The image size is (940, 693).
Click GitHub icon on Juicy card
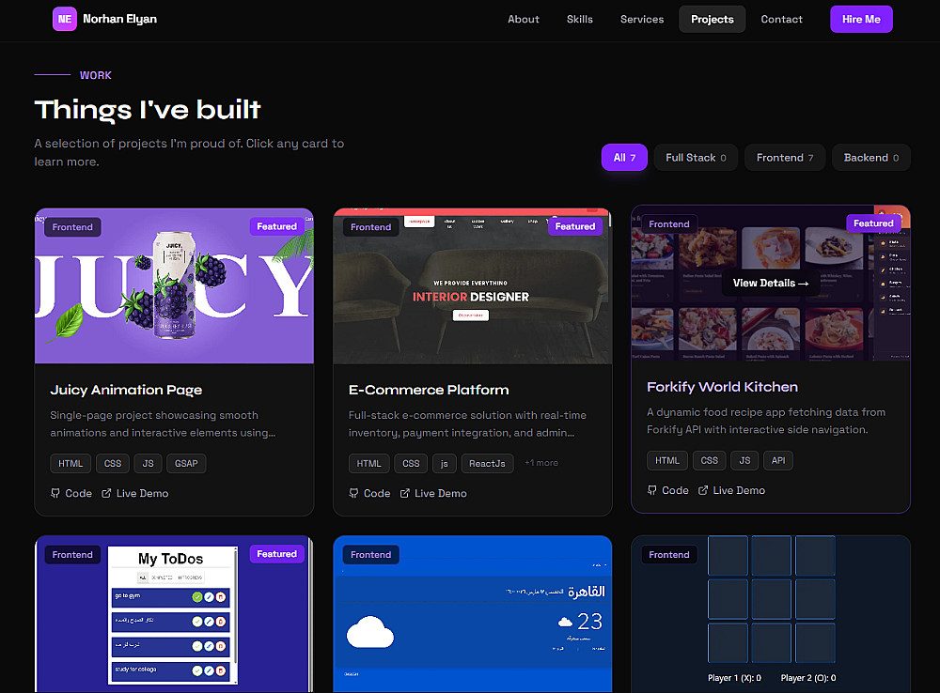(55, 494)
